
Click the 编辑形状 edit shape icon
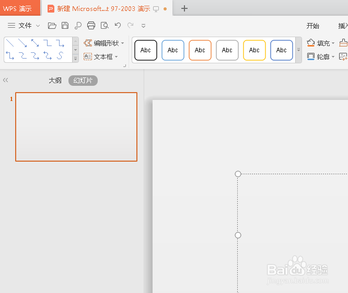point(88,43)
